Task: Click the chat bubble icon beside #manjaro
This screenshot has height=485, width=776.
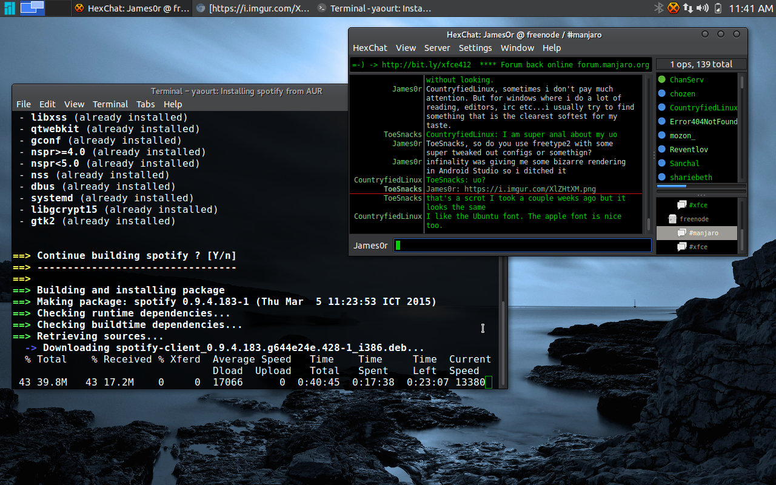Action: click(681, 233)
